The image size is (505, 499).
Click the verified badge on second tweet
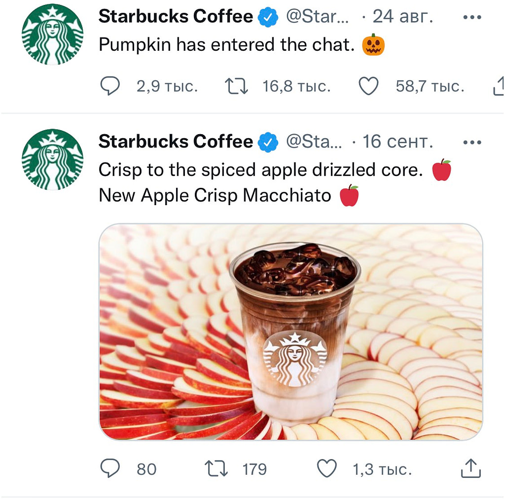click(268, 142)
